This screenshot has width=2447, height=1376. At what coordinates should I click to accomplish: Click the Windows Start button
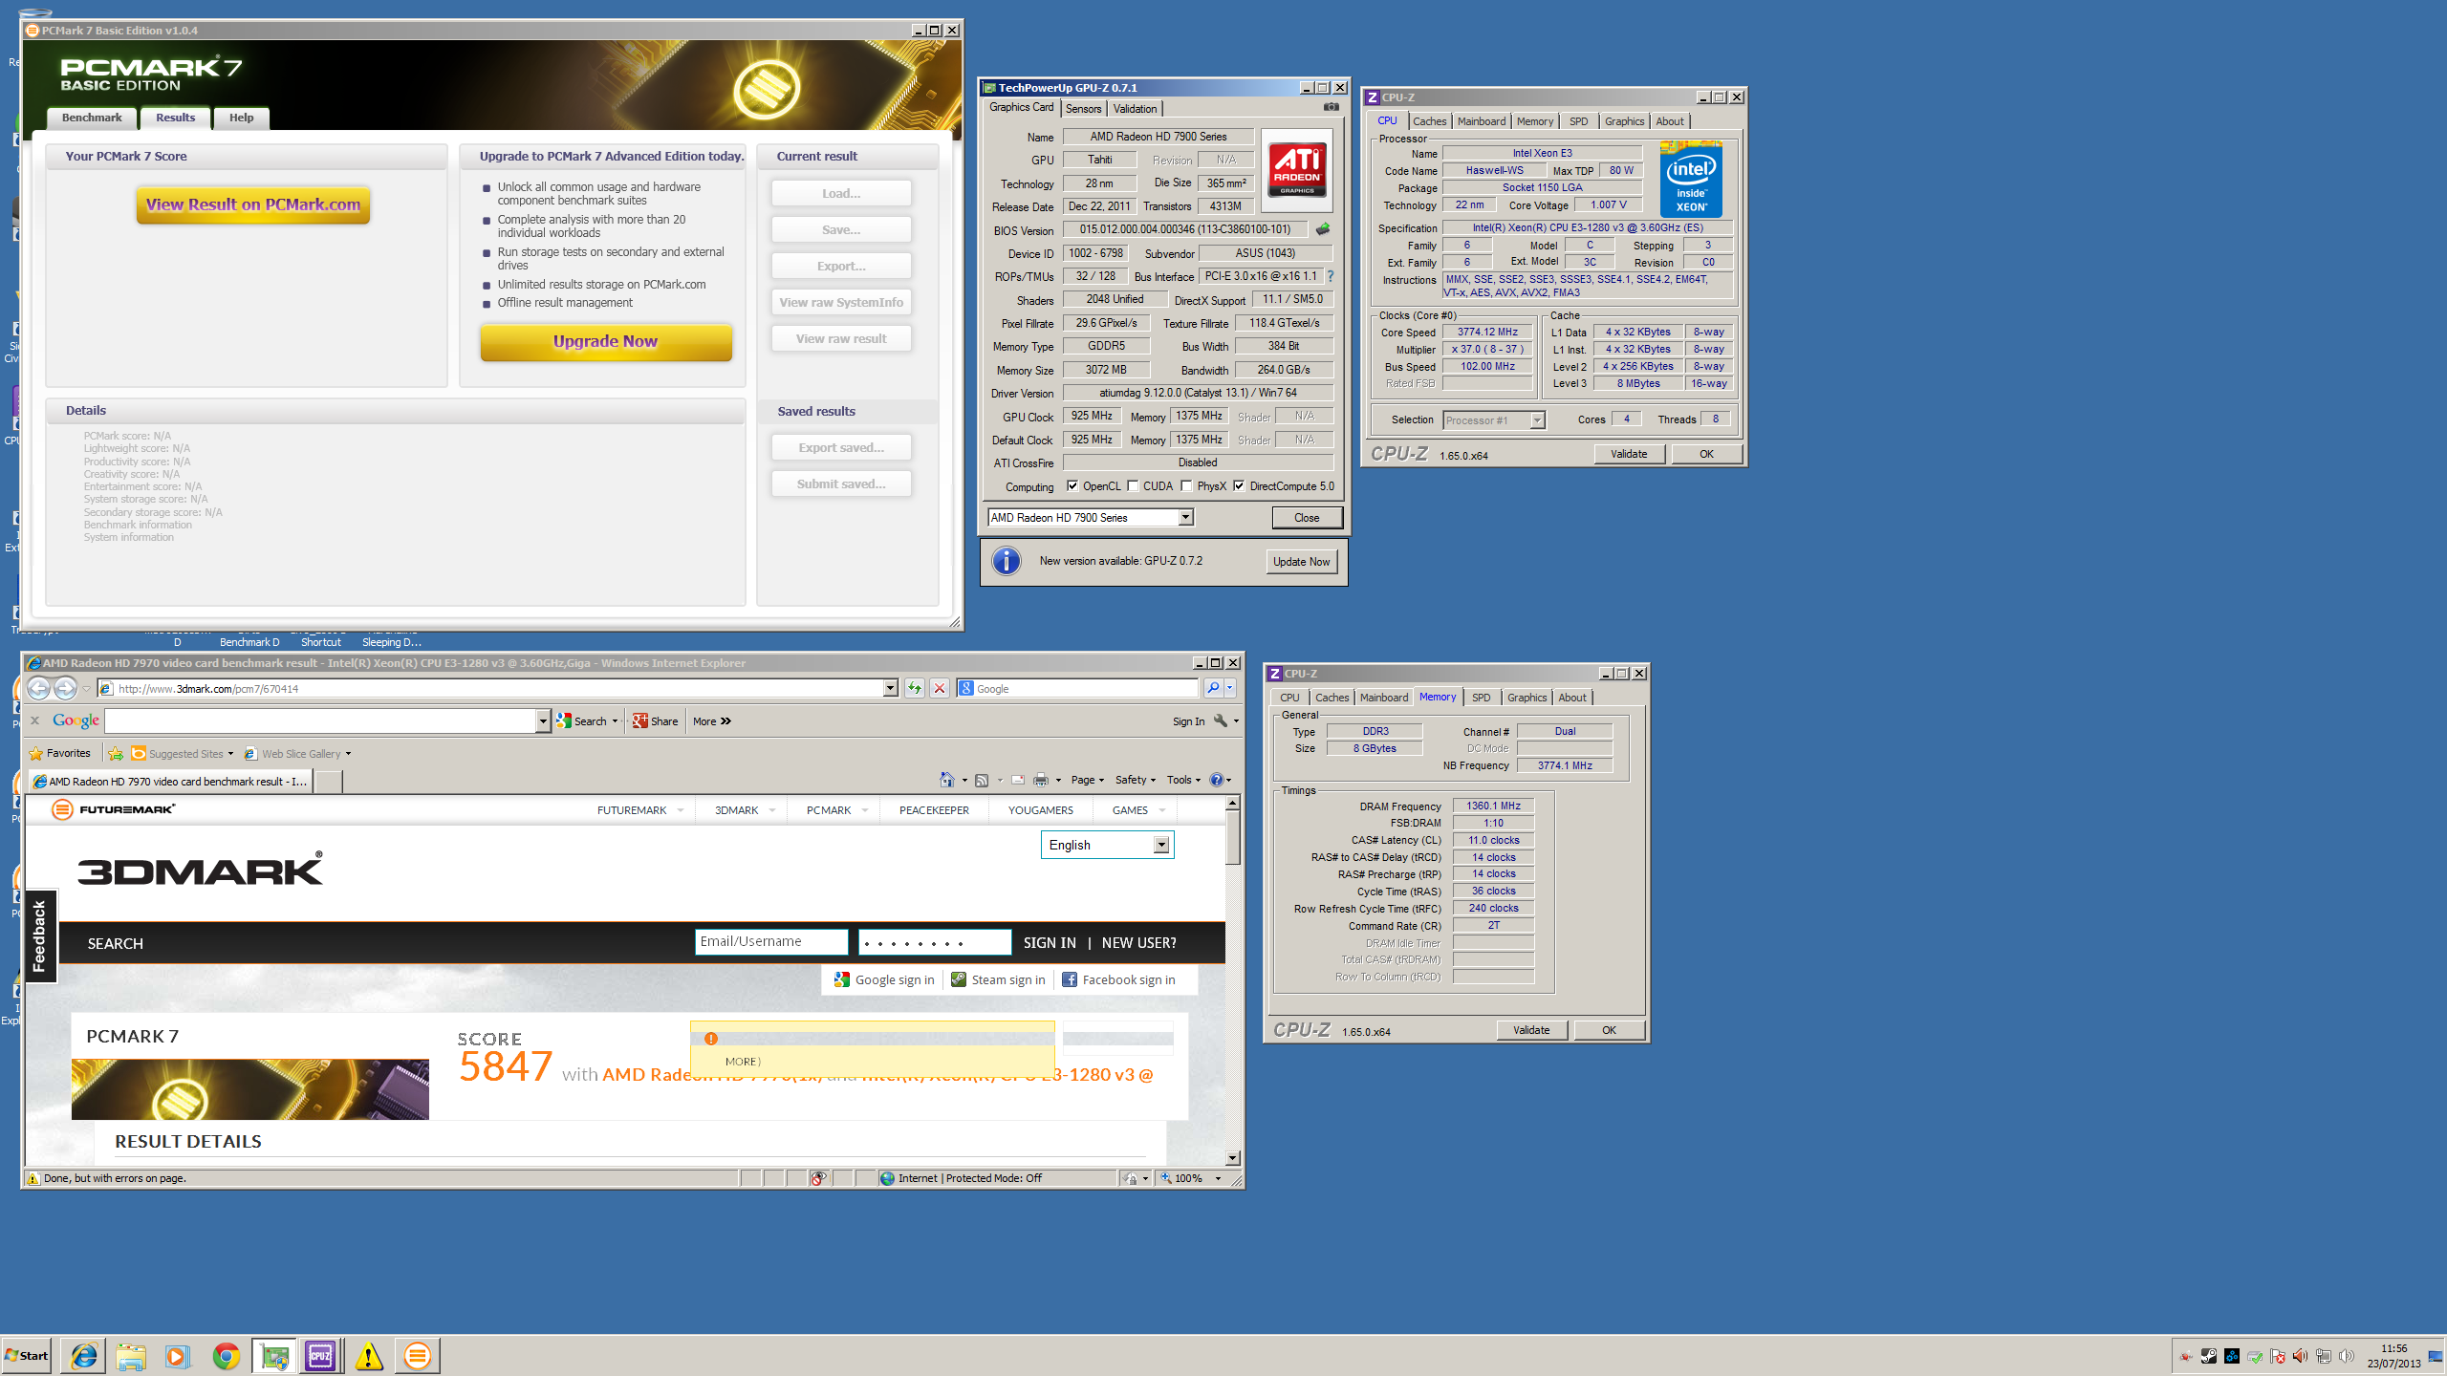pyautogui.click(x=27, y=1356)
